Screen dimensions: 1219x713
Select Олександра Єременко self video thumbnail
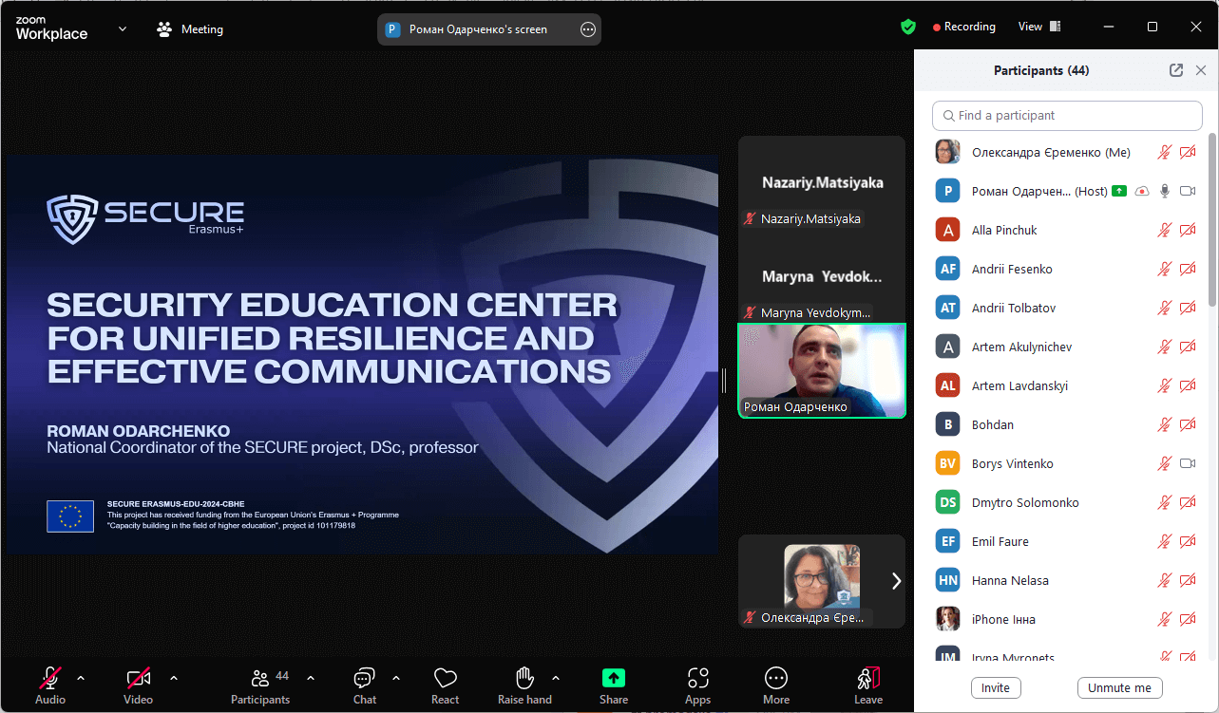click(x=822, y=581)
